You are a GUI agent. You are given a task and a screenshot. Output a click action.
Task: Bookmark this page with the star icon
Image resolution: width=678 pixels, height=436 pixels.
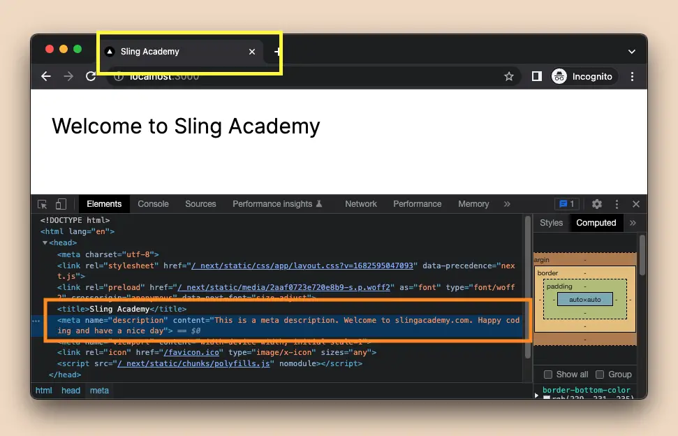click(509, 77)
